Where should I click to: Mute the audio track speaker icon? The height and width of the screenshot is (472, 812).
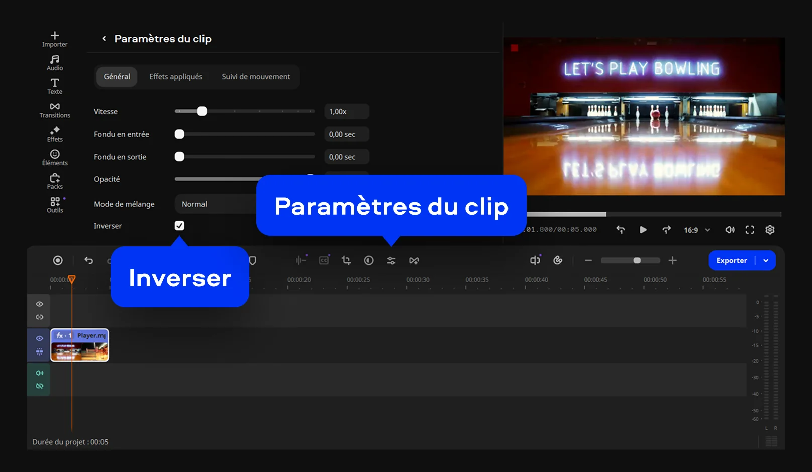(x=40, y=373)
